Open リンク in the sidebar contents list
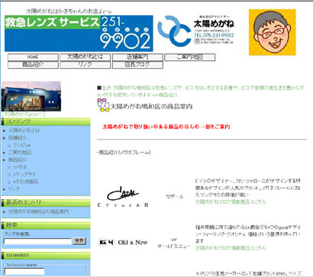Screen dimensions: 313x277 coord(14,189)
